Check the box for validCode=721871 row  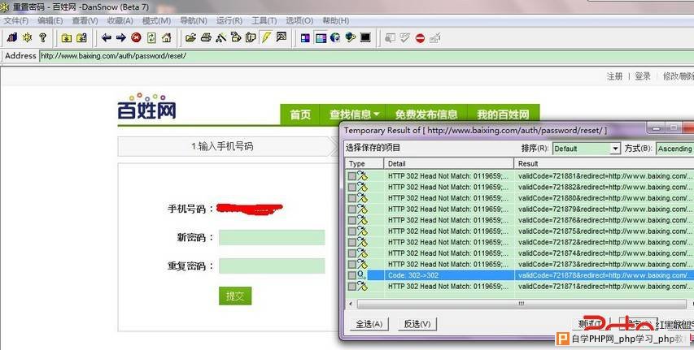click(351, 287)
